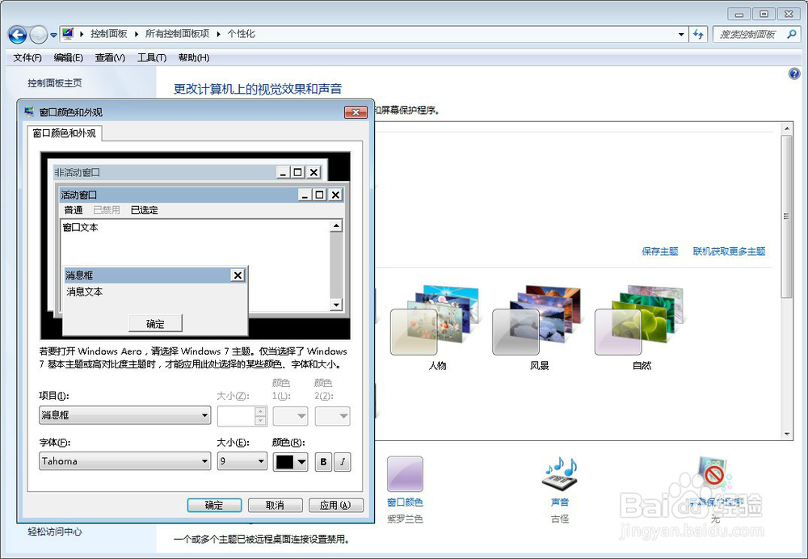The image size is (808, 559).
Task: Select the 窗口颜色和外观 tab
Action: [65, 133]
